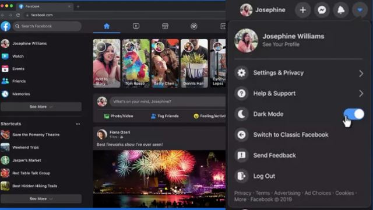Click the Dark Mode moon icon

pos(241,114)
